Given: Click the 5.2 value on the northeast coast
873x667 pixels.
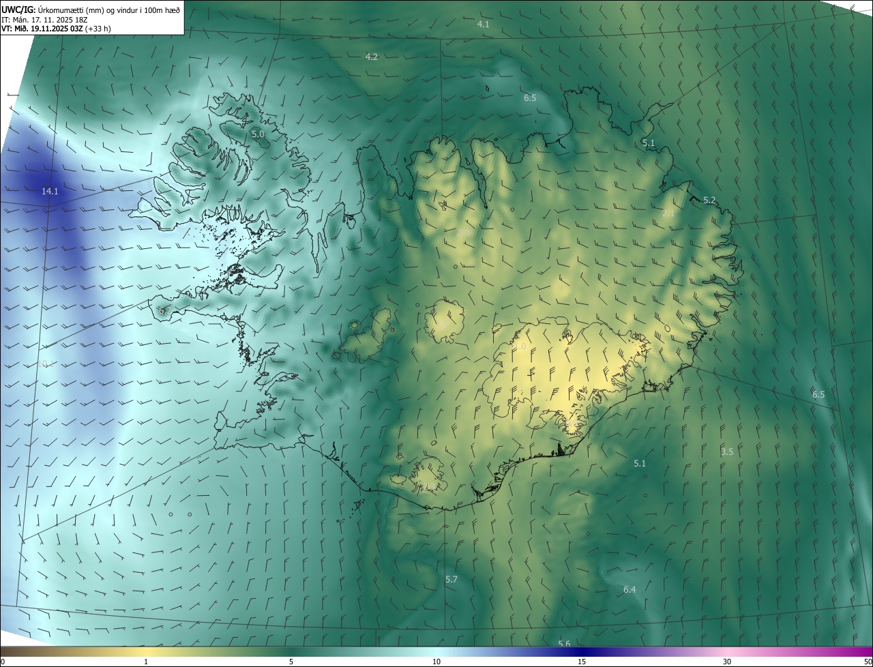Looking at the screenshot, I should pos(709,200).
